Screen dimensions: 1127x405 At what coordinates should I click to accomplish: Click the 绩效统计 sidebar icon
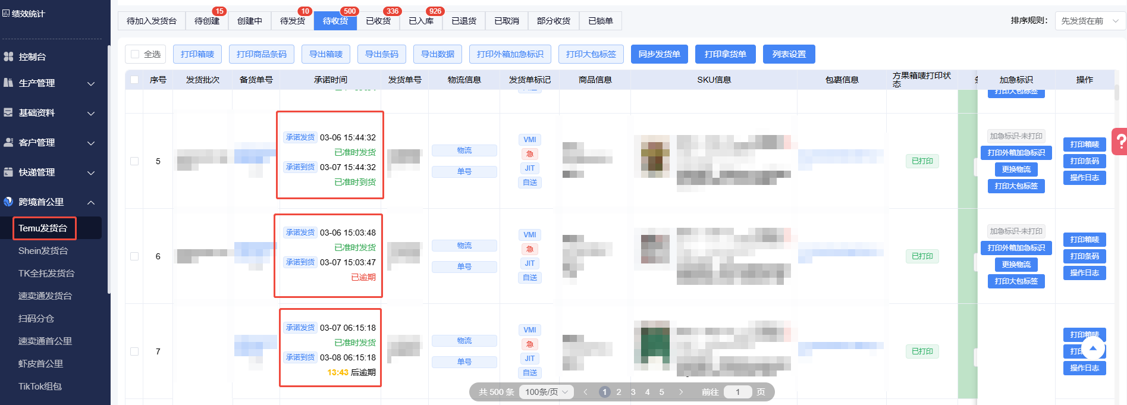(x=6, y=13)
